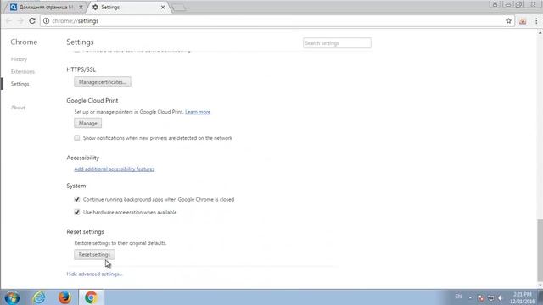
Task: Click the Search settings field
Action: [x=337, y=43]
